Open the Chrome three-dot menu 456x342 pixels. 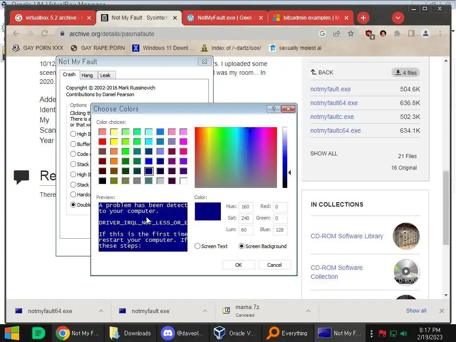pos(440,34)
